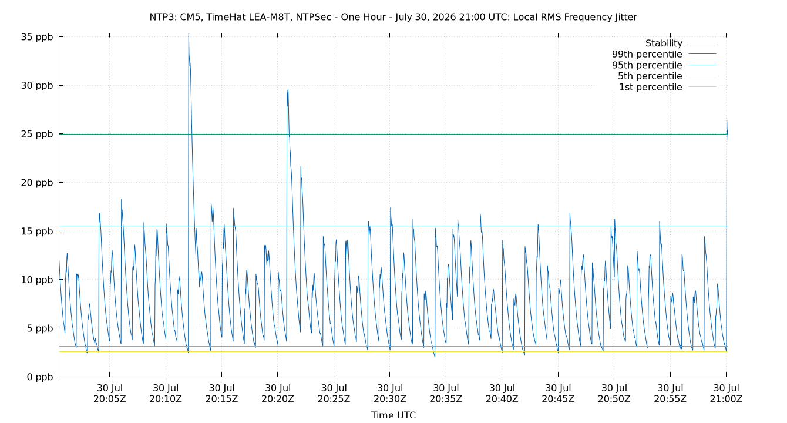Click the 95th percentile legend line sample

pos(702,65)
